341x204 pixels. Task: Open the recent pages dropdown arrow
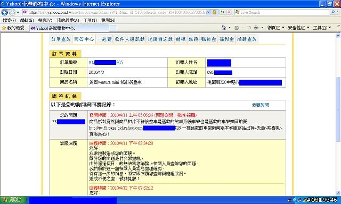point(18,12)
